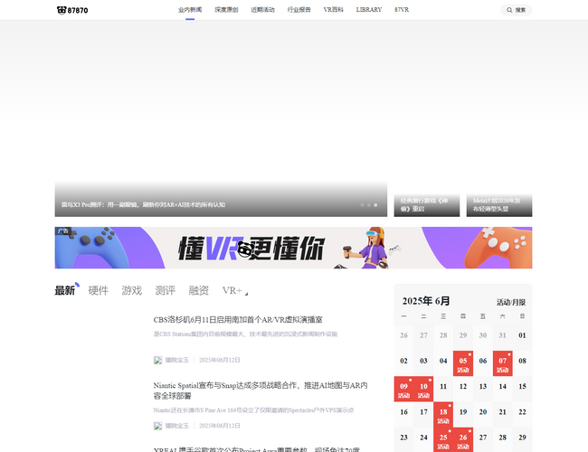Click the 2025年 6月 calendar heading
The width and height of the screenshot is (588, 452).
click(426, 301)
